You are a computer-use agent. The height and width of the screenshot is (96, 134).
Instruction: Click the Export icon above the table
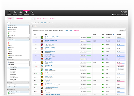tap(33, 26)
